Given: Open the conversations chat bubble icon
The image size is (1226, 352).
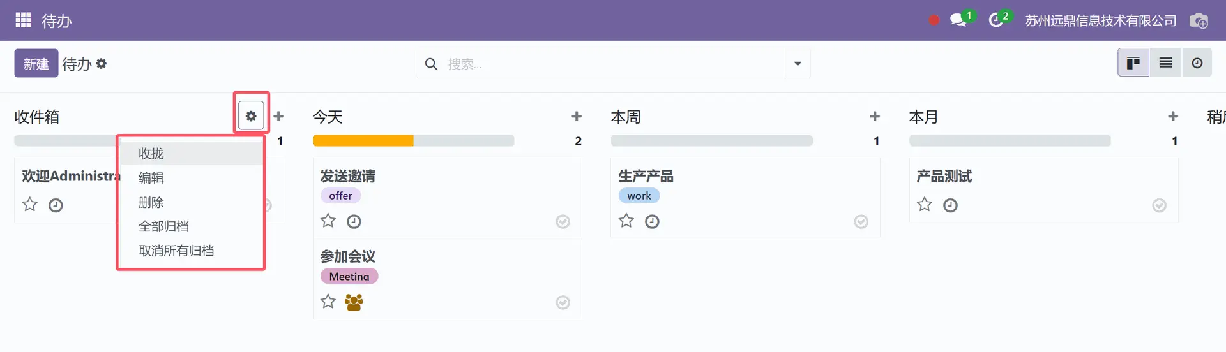Looking at the screenshot, I should pos(958,20).
